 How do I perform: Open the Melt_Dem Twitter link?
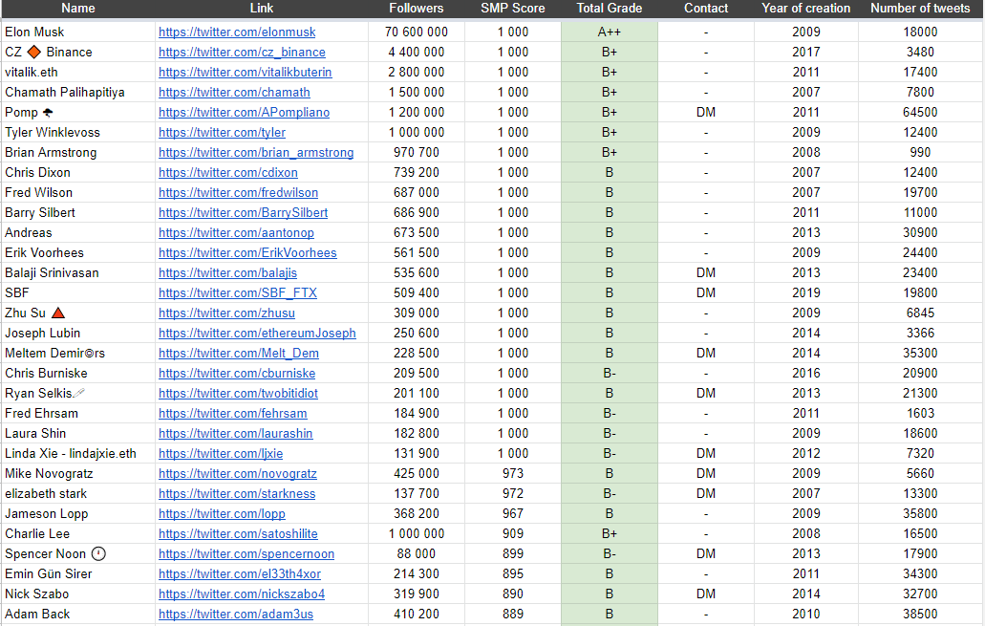[239, 354]
